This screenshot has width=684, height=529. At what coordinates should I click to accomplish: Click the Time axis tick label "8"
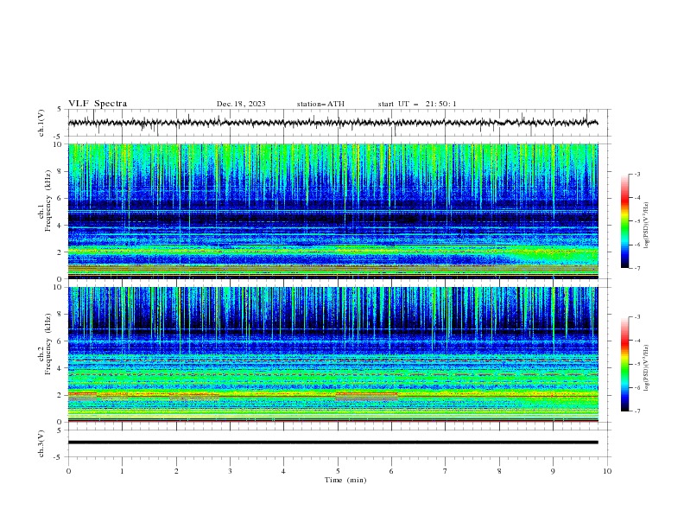tap(499, 471)
